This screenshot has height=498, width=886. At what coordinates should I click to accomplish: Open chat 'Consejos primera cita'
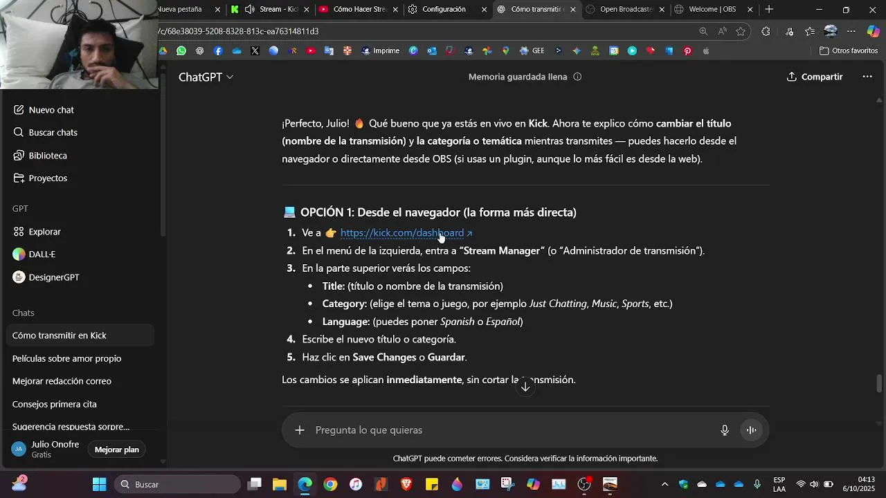pos(80,404)
